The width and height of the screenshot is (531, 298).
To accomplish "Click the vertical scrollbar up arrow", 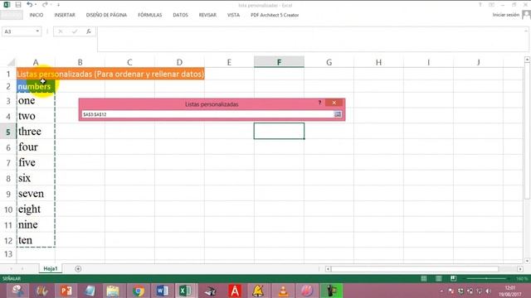I will coord(528,60).
